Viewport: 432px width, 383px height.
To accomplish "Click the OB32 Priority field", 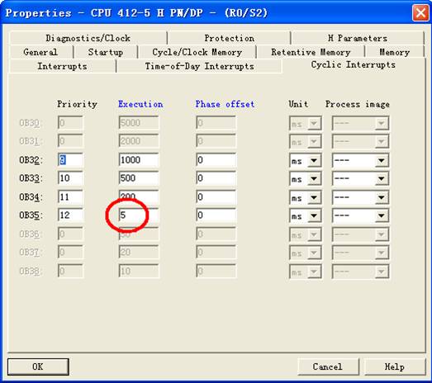I will coord(70,160).
